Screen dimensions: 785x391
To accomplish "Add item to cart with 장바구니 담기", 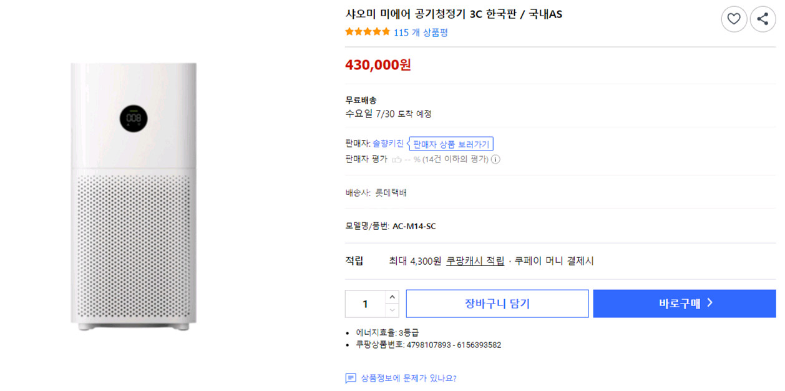I will [x=497, y=304].
